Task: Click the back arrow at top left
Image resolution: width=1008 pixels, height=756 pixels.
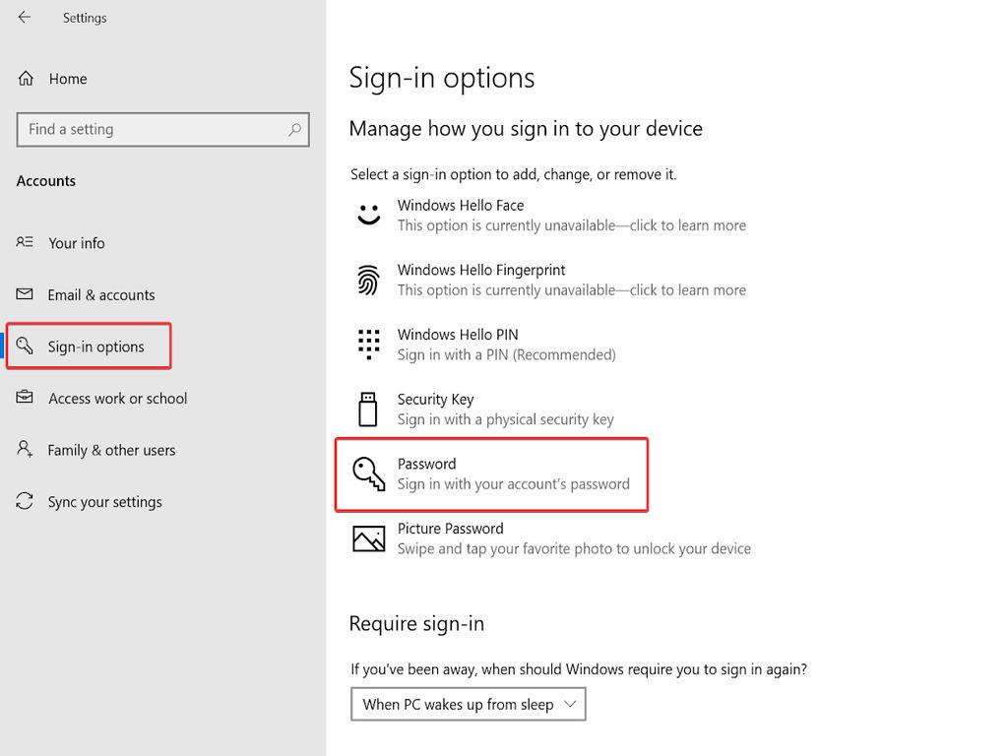Action: (x=24, y=17)
